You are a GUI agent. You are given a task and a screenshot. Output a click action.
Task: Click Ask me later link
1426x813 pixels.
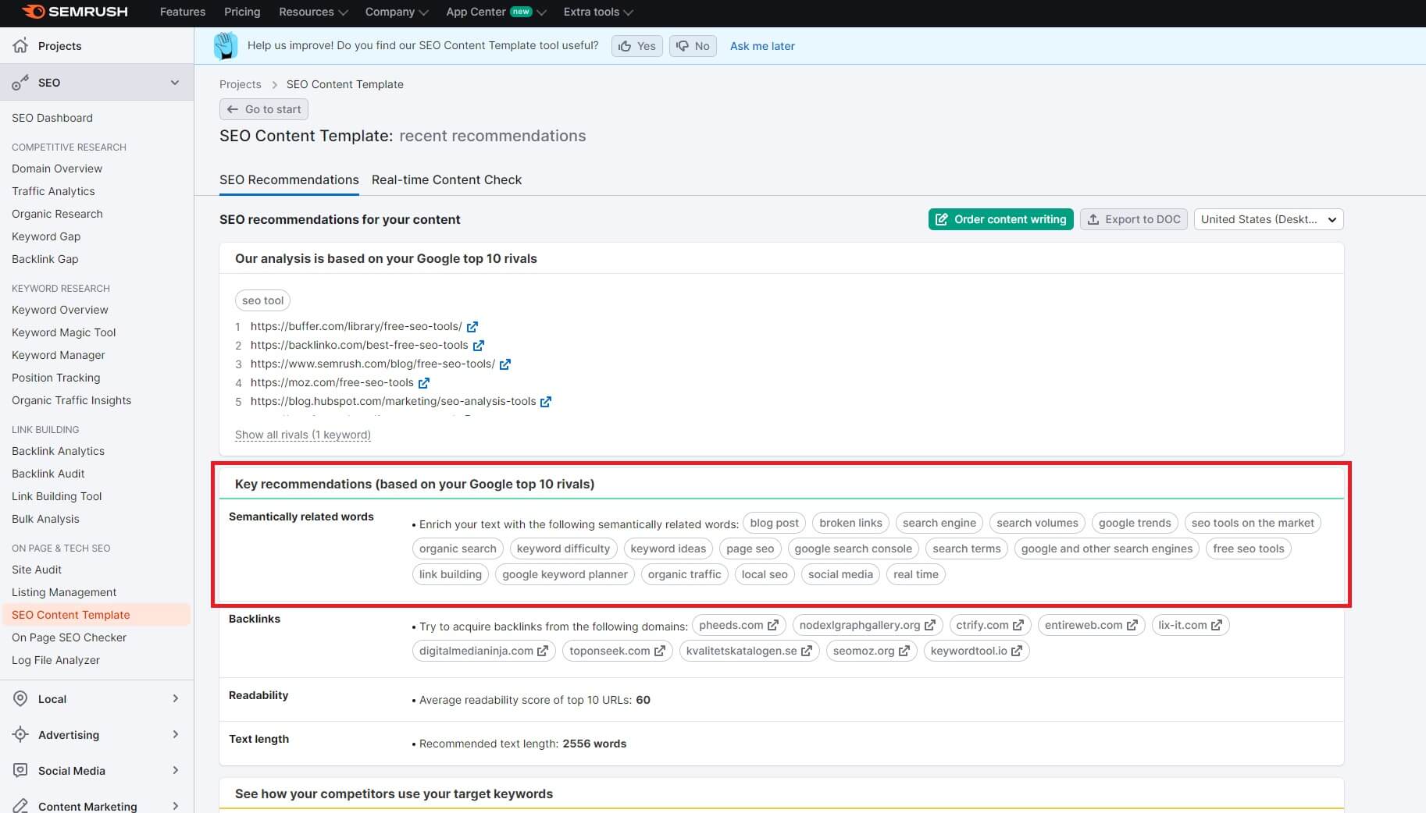tap(762, 46)
